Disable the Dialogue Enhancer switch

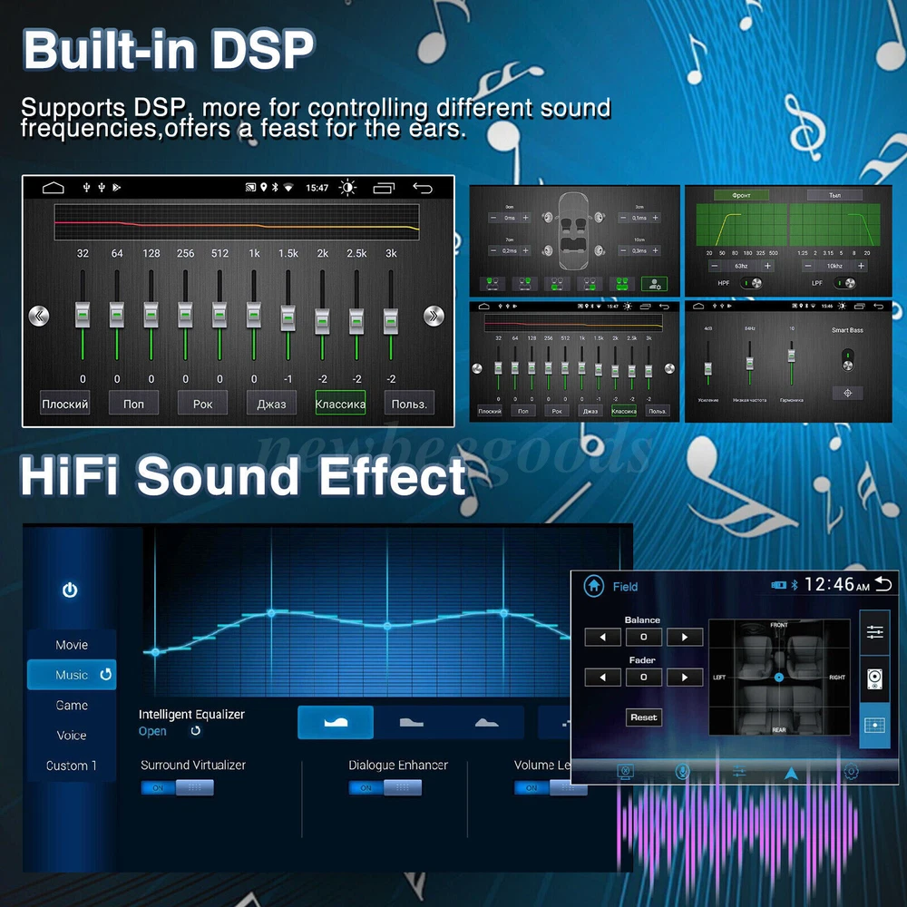point(385,787)
